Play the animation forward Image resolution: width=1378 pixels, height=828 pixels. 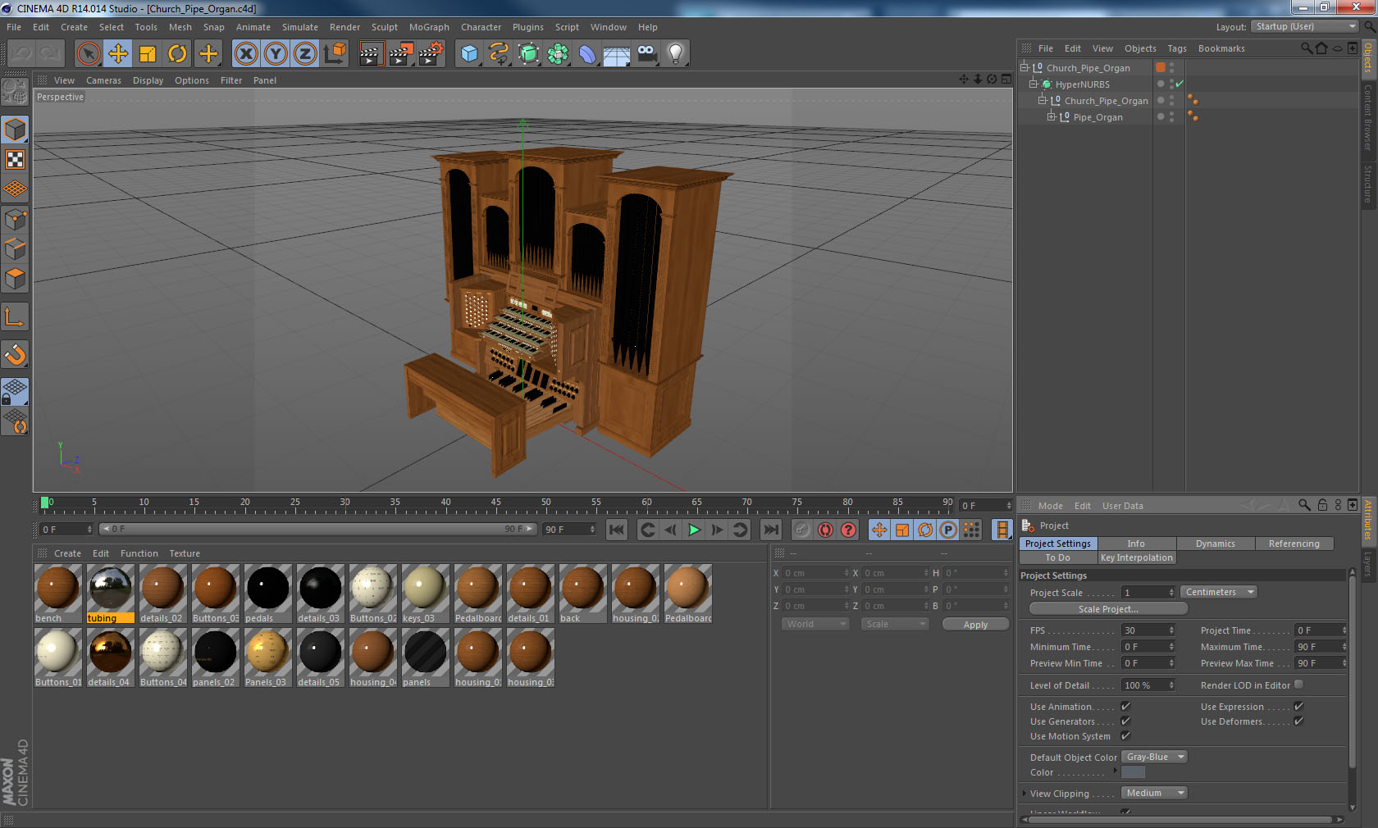(694, 530)
